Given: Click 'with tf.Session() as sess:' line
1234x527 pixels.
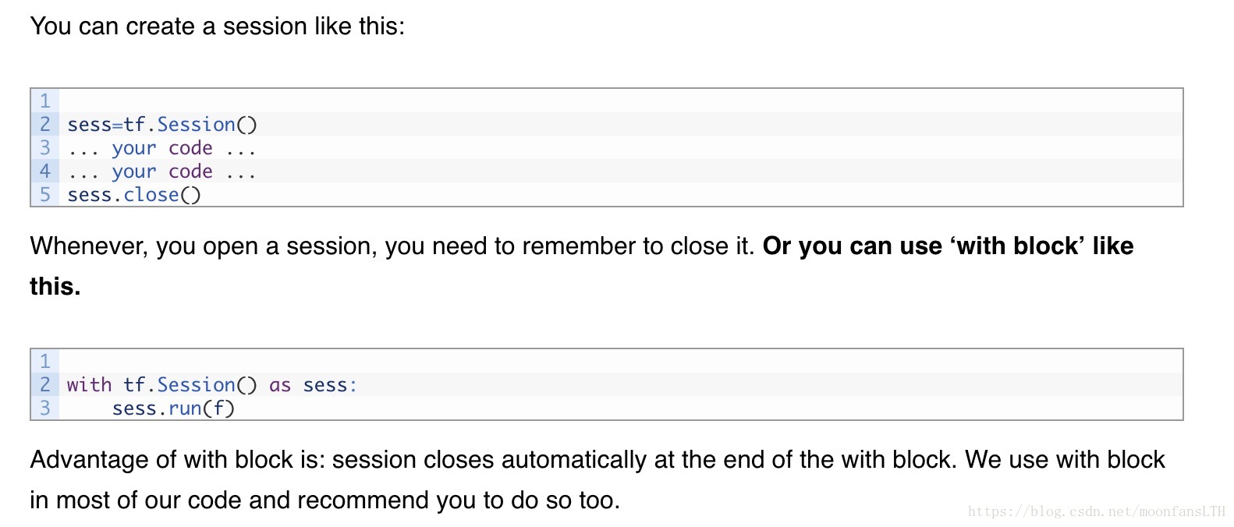Looking at the screenshot, I should [x=212, y=385].
